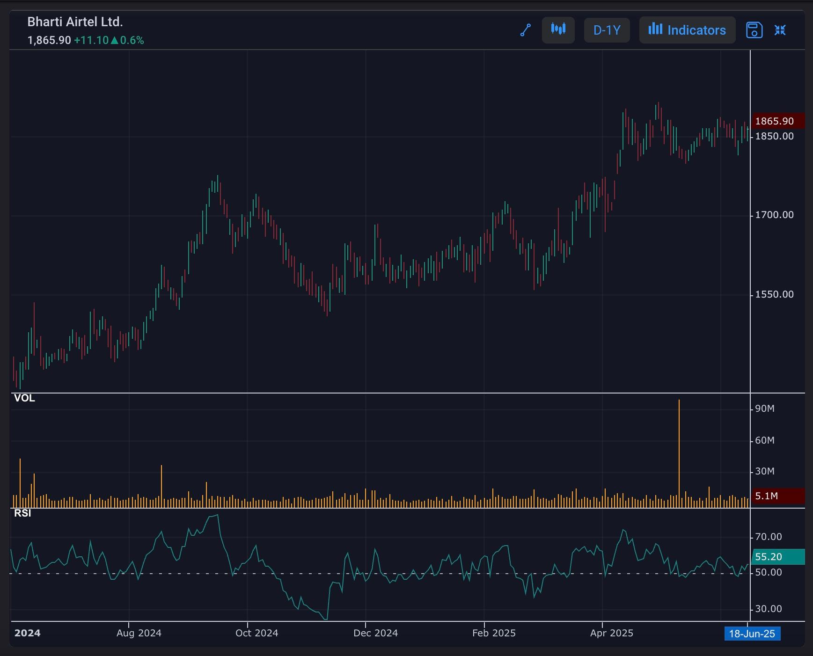Click the 1550.00 price axis label
The width and height of the screenshot is (813, 656).
click(x=774, y=294)
